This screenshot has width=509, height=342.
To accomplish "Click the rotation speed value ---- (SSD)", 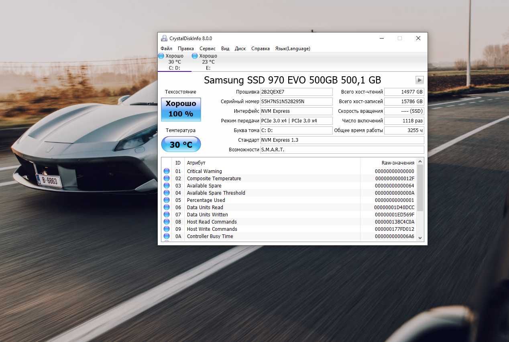I will [404, 111].
